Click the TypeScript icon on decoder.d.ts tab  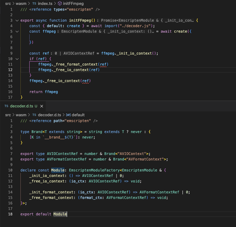6,106
